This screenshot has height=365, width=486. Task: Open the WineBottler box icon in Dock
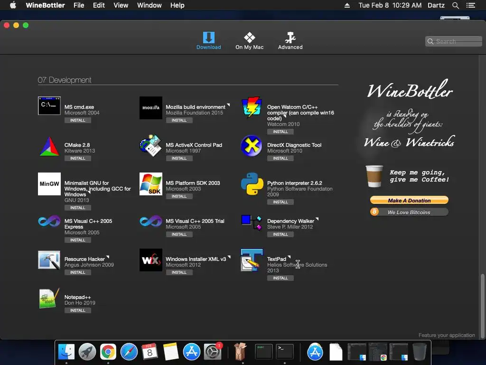240,352
